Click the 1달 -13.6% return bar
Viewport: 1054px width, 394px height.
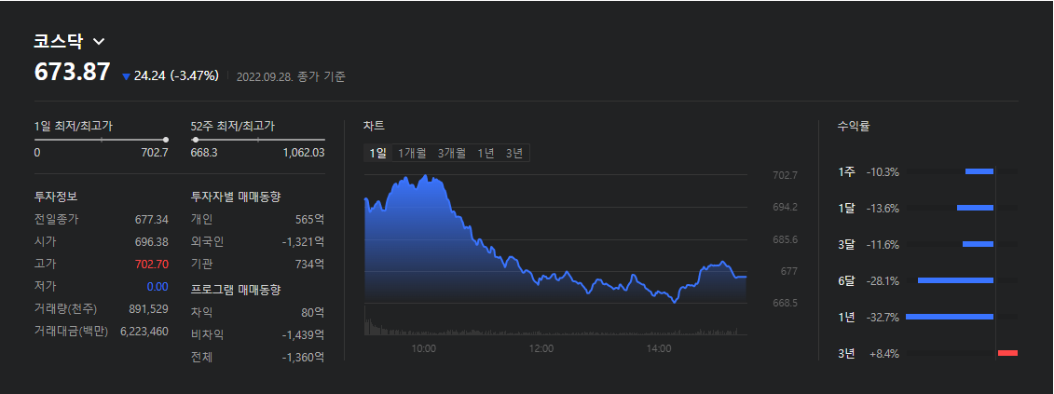click(976, 208)
